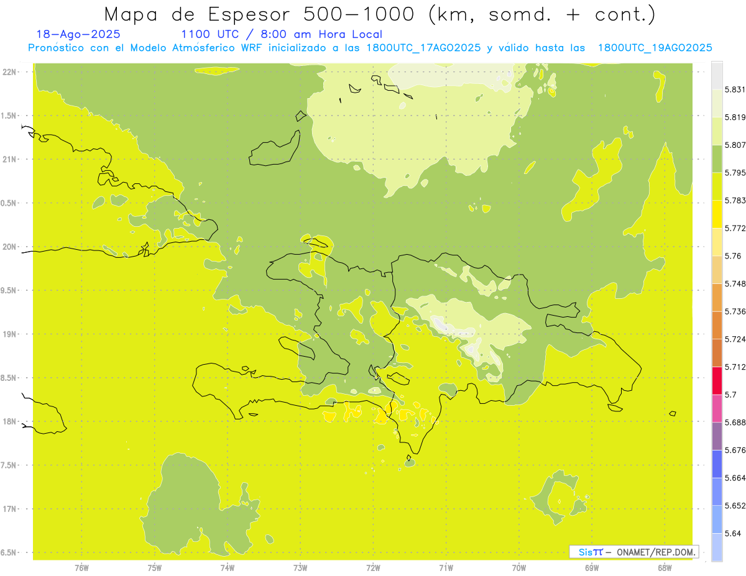
Task: Click the colorbar value "5.819"
Action: (735, 117)
